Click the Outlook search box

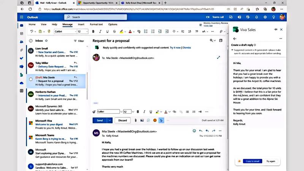coord(96,17)
